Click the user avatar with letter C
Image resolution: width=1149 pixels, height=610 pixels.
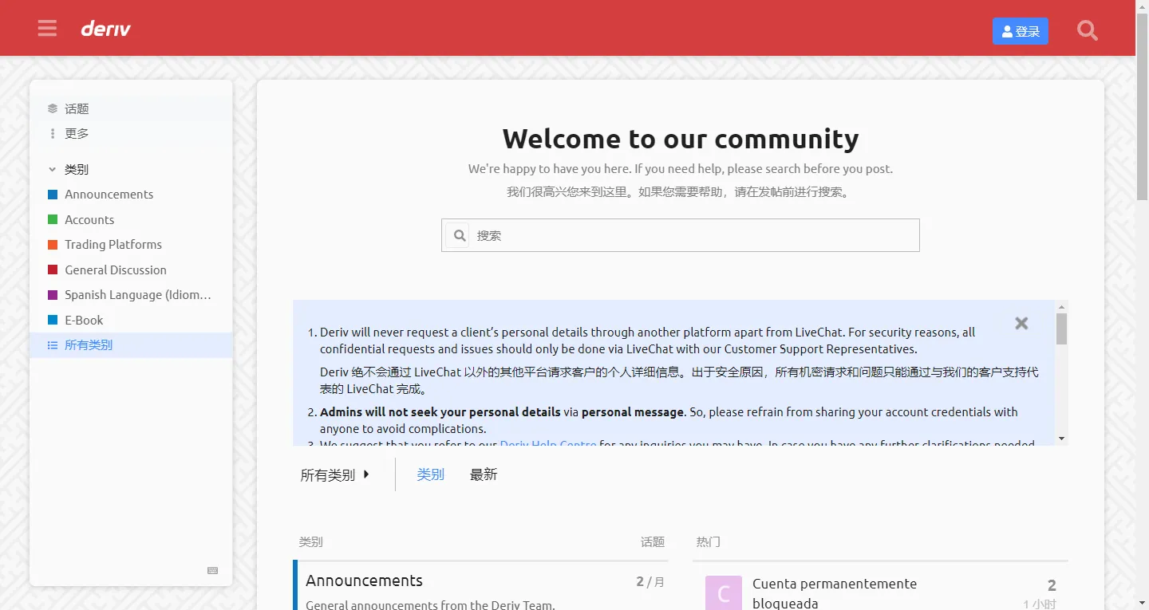(724, 593)
